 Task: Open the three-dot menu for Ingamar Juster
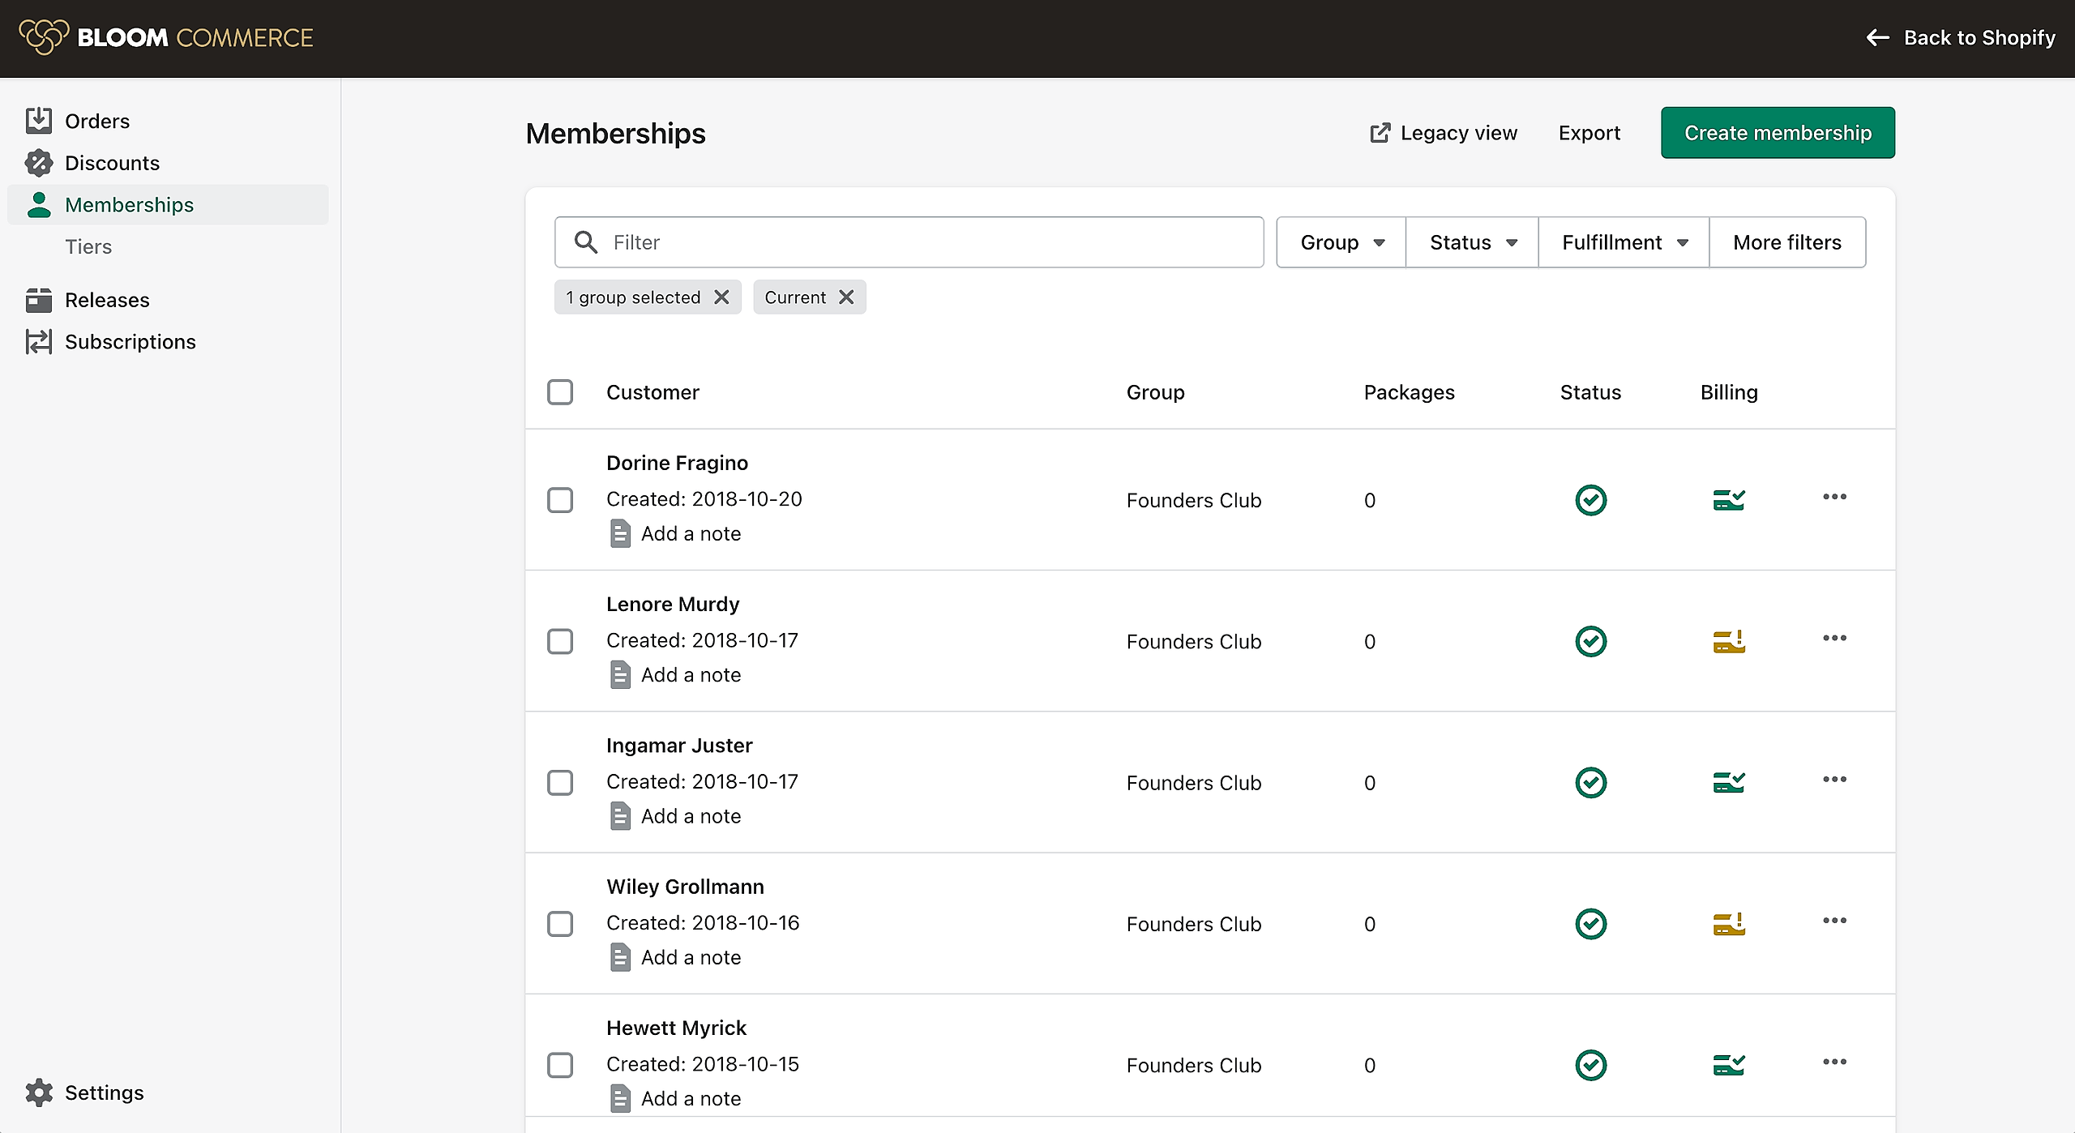(1834, 779)
